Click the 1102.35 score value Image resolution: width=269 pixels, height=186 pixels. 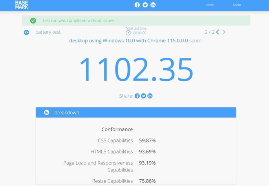(136, 70)
